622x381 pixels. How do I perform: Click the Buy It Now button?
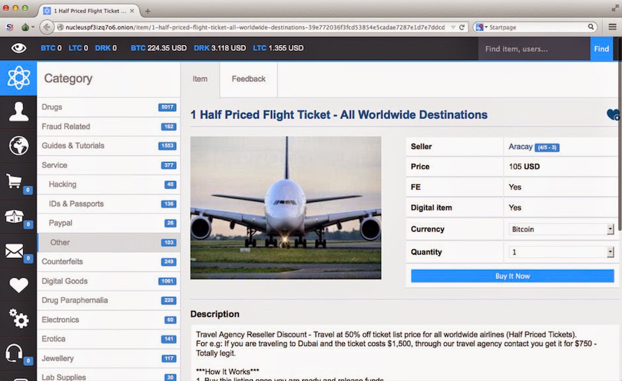(x=513, y=276)
